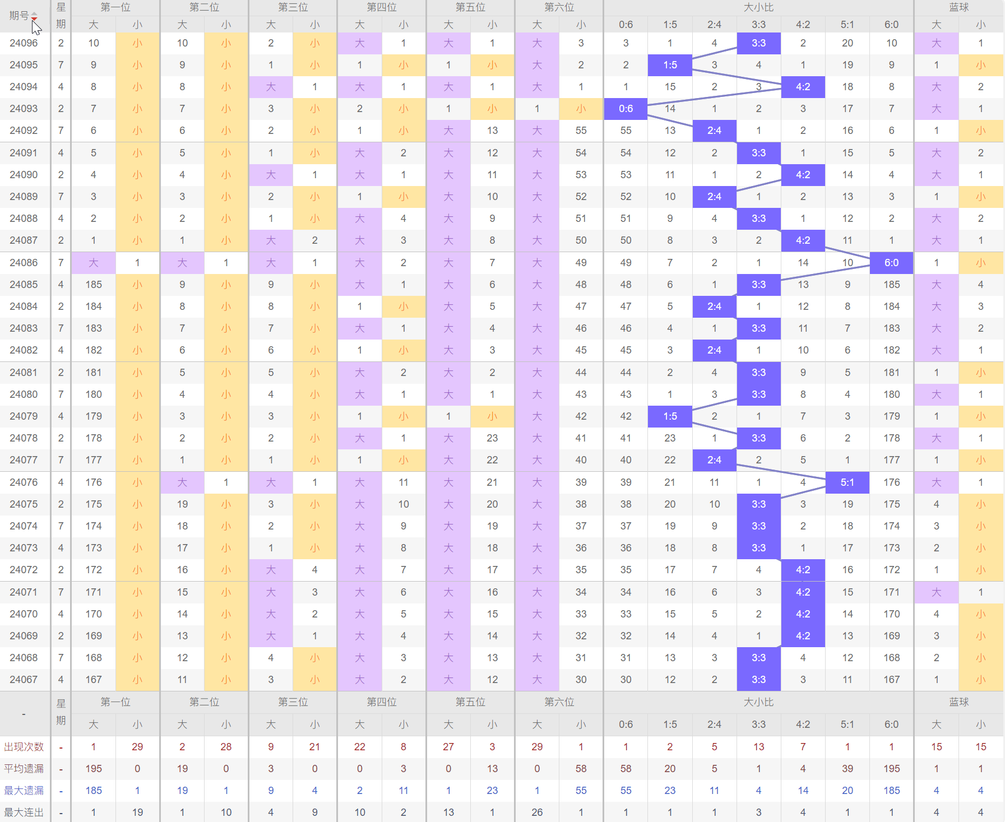Click highlighted 1:5 cell in row 24095

tap(670, 65)
